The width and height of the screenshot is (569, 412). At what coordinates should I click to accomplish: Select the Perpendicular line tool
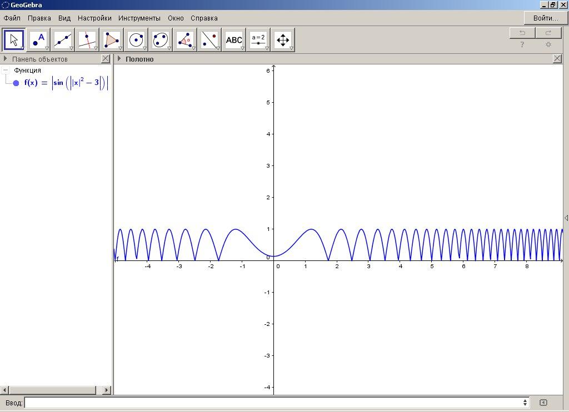tap(87, 39)
